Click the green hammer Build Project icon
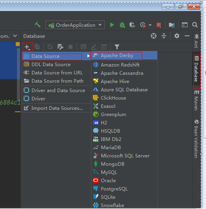 (38, 25)
